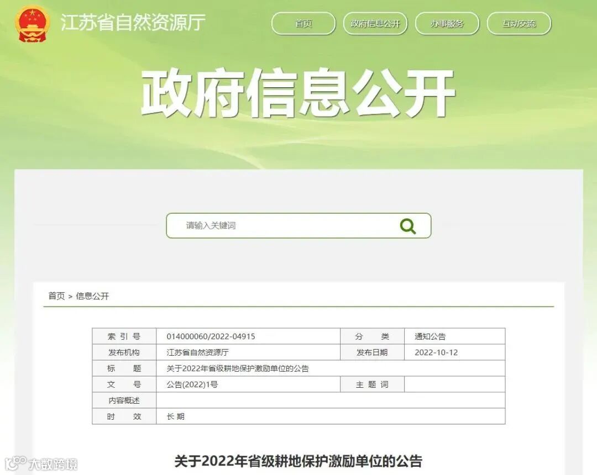Click the 内容概述 label cell

[x=124, y=400]
